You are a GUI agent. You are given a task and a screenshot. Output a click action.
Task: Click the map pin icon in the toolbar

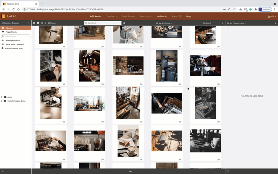45,23
